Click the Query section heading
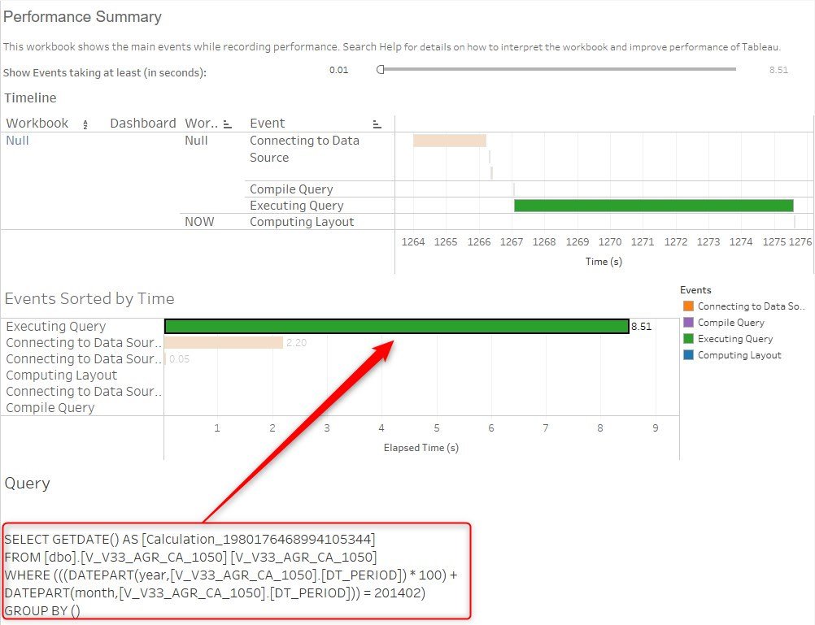The image size is (815, 625). coord(27,484)
